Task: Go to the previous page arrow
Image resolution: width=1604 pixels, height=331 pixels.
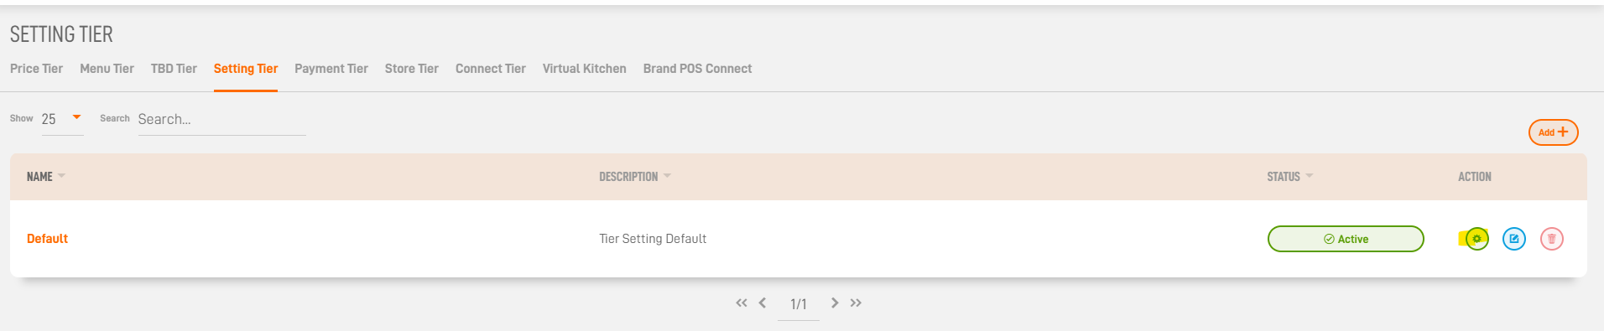Action: [x=763, y=303]
